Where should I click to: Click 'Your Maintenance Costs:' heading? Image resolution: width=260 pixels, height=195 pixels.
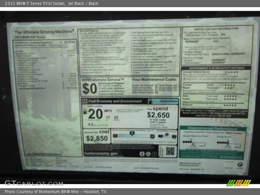click(x=154, y=79)
